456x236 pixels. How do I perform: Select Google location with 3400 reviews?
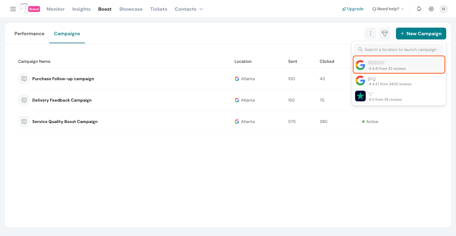click(x=399, y=81)
